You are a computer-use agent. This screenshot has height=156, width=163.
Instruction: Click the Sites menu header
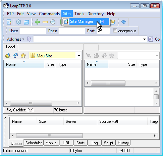tap(67, 14)
